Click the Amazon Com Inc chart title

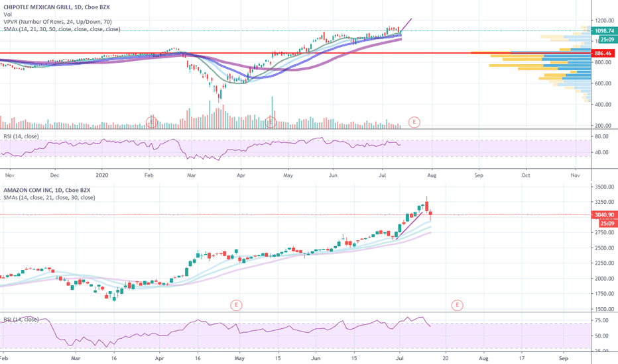click(x=47, y=190)
